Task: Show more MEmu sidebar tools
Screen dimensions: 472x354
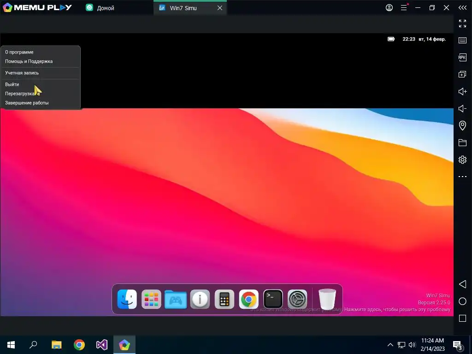Action: pyautogui.click(x=462, y=177)
